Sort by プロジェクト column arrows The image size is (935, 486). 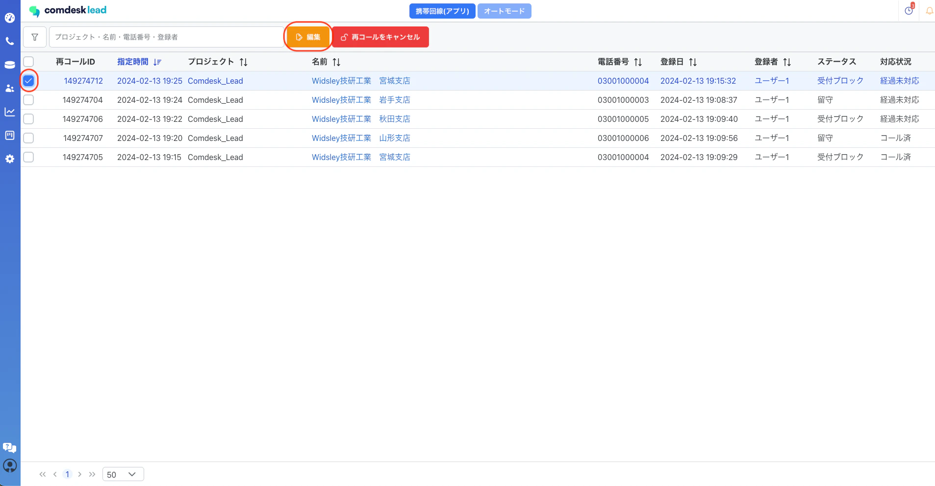point(244,62)
